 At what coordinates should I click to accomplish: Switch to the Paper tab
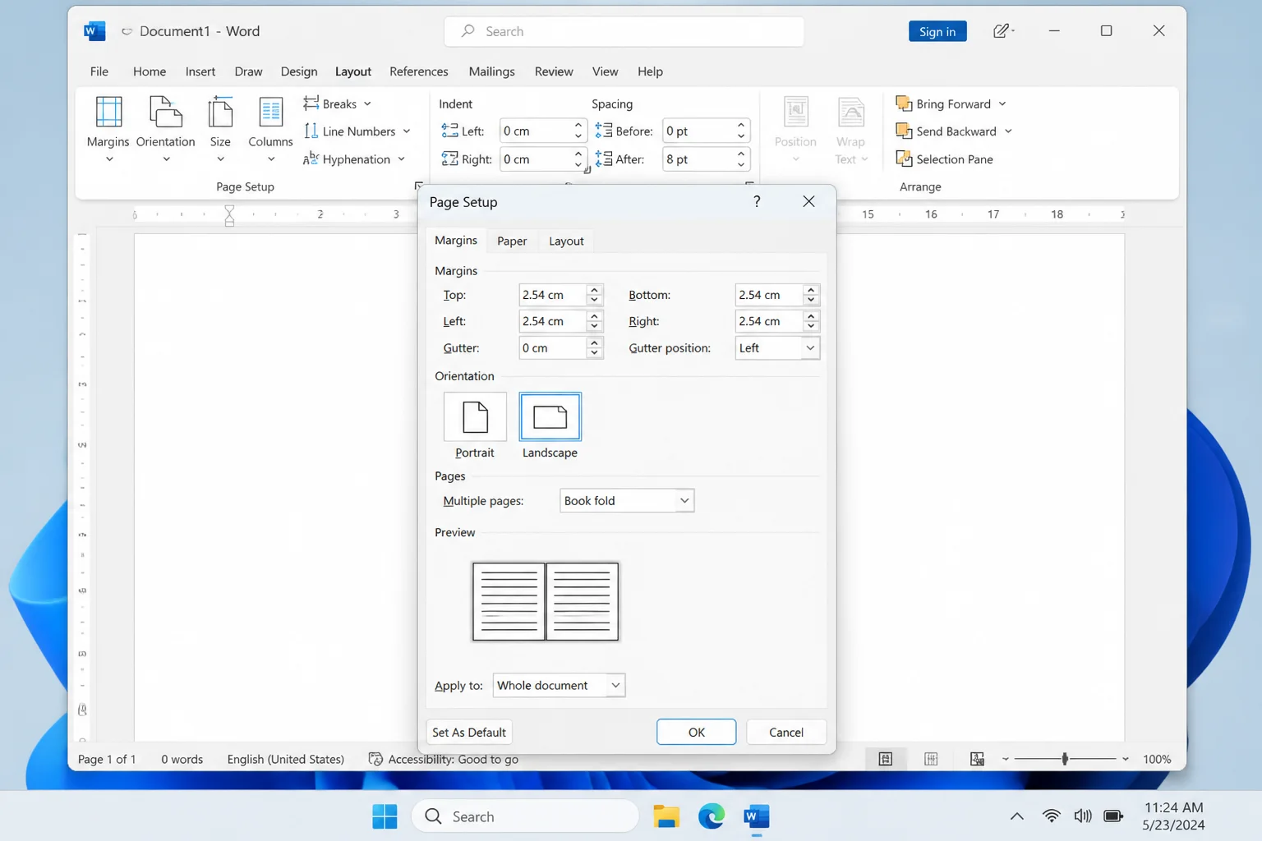pyautogui.click(x=512, y=241)
